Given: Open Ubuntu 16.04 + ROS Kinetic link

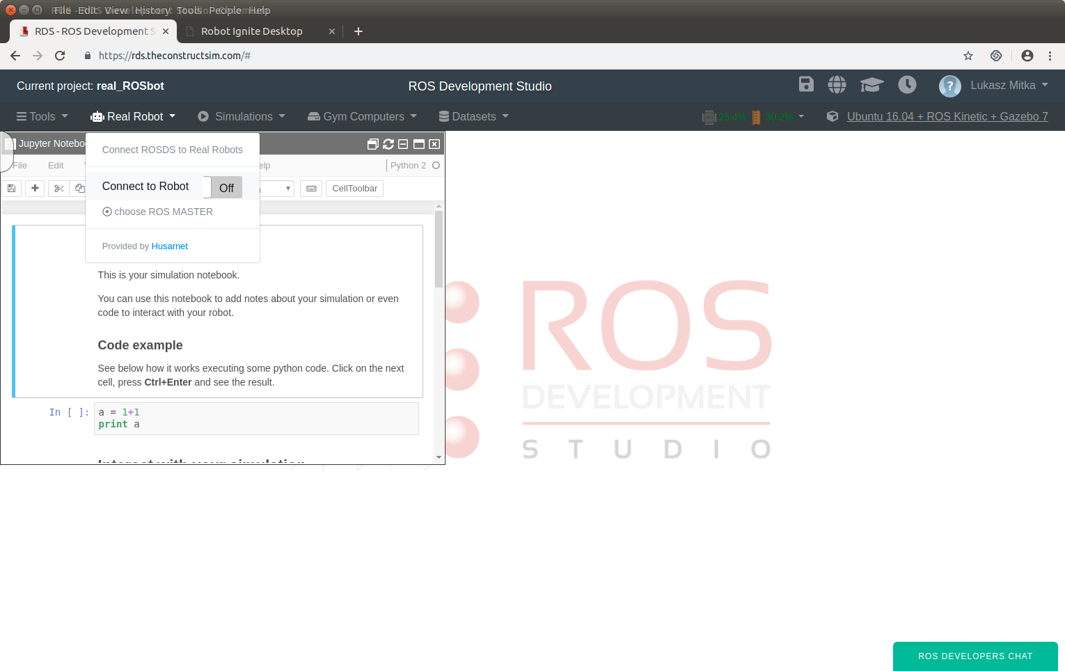Looking at the screenshot, I should tap(947, 117).
